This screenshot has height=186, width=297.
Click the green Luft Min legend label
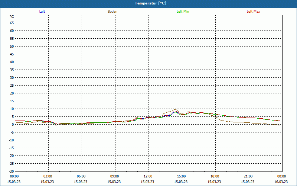pos(183,12)
